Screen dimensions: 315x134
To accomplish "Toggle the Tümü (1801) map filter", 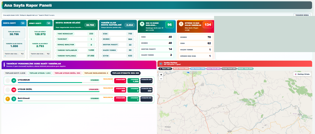I will click(x=165, y=69).
